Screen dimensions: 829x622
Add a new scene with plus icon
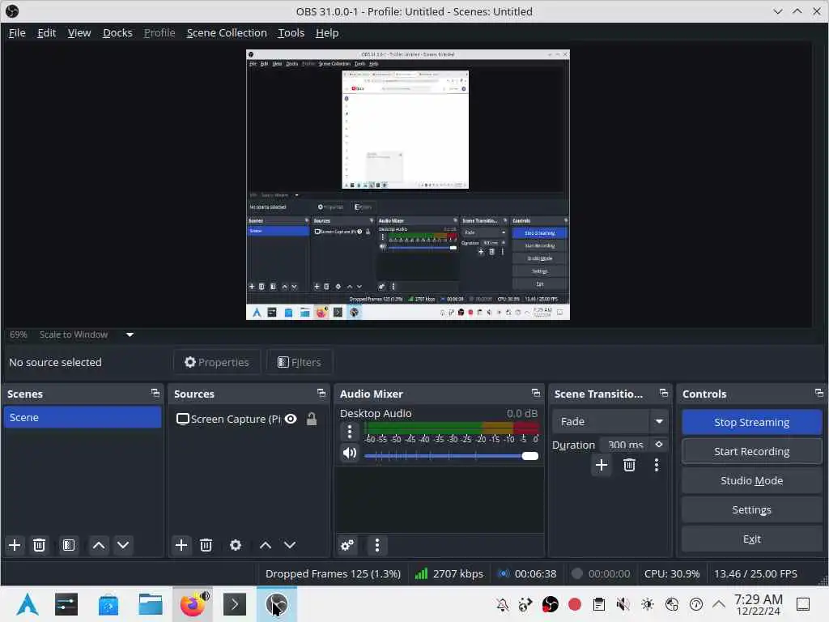(15, 545)
